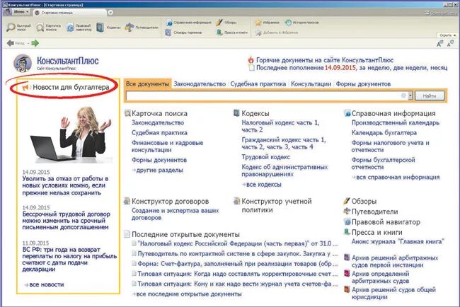Viewport: 460px width, 307px height.
Task: Switch to the Формы документов search tab
Action: pos(363,84)
